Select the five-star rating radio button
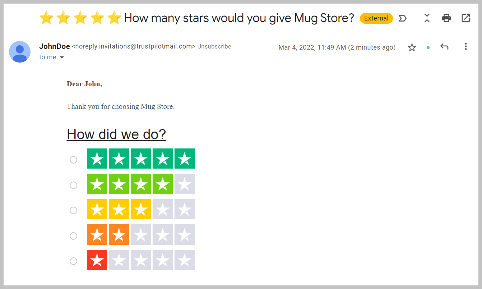 pyautogui.click(x=73, y=160)
